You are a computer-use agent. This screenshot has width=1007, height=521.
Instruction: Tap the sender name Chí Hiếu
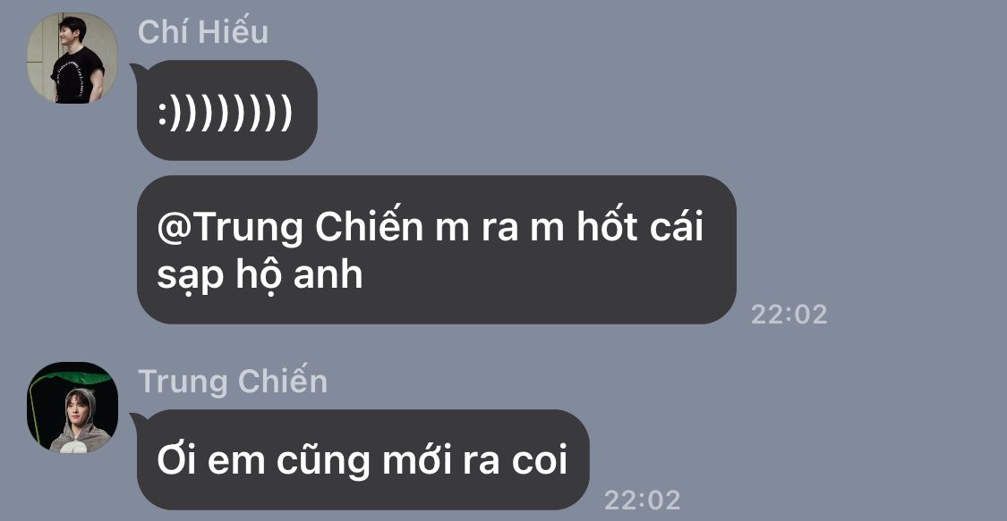click(x=203, y=32)
